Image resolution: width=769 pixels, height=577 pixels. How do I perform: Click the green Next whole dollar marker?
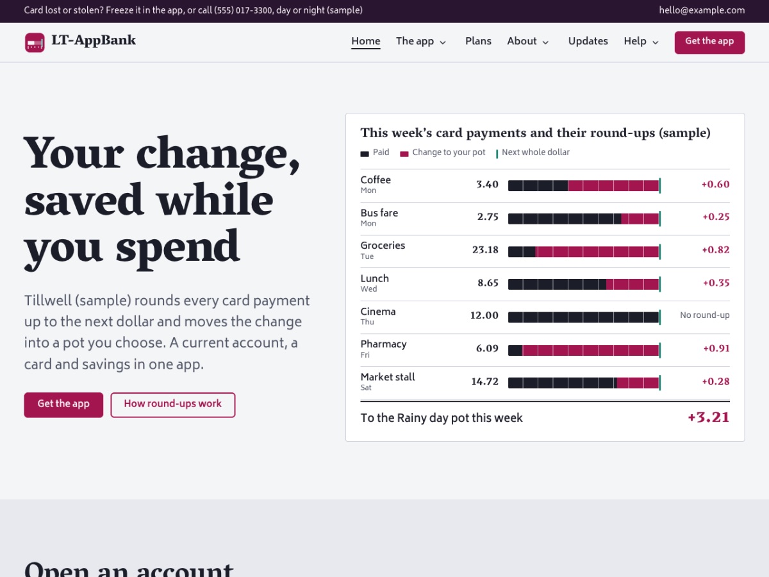[x=497, y=154]
